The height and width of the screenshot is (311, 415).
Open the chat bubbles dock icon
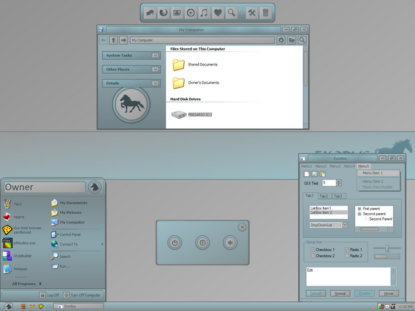click(150, 13)
